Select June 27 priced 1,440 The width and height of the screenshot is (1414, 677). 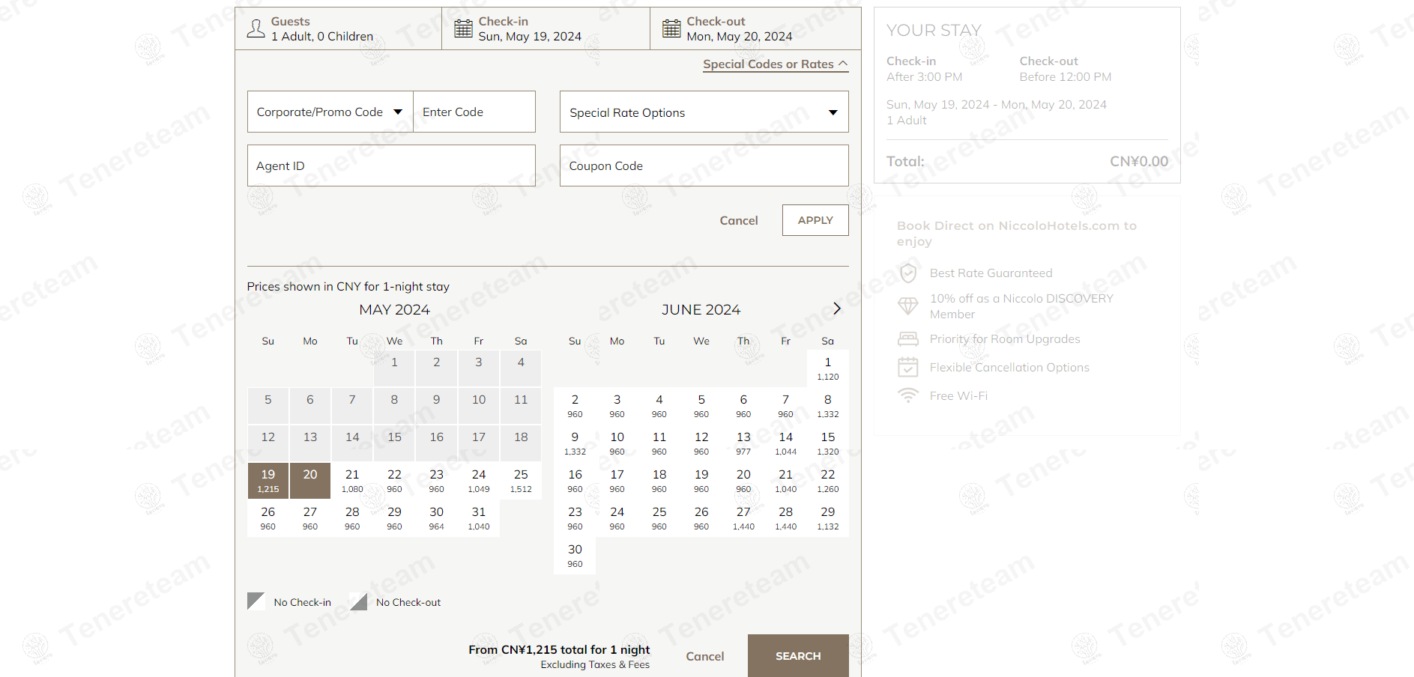(x=743, y=517)
